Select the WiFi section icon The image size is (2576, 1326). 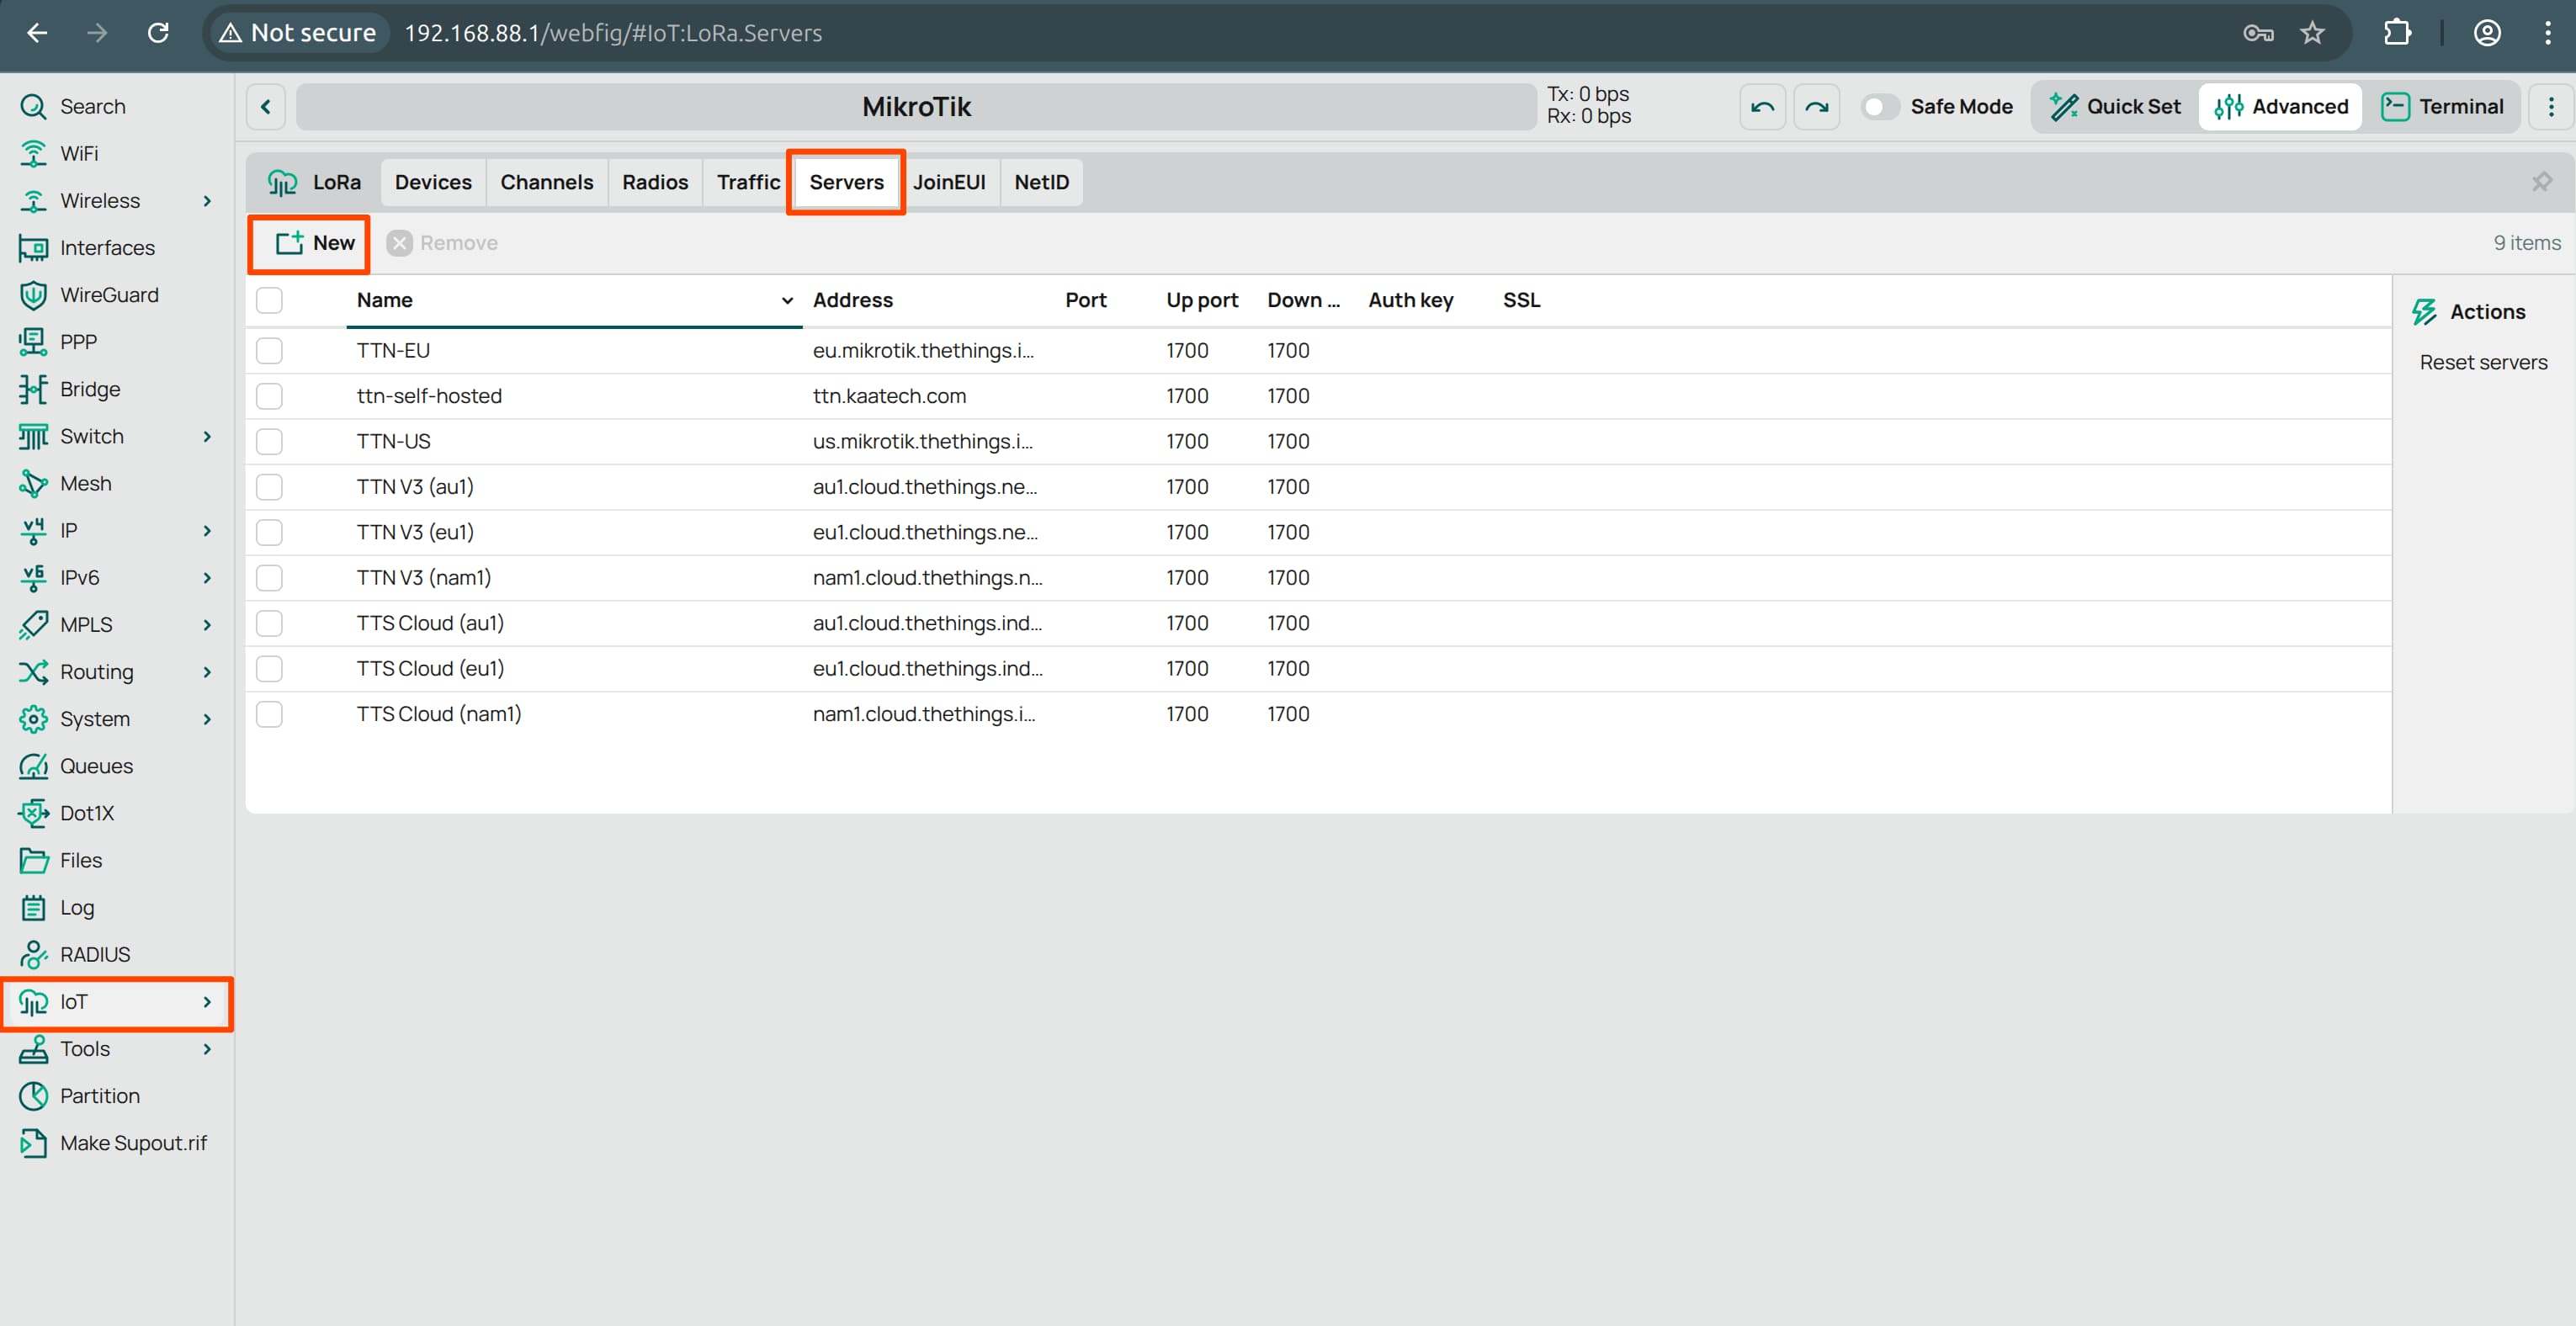pos(33,153)
